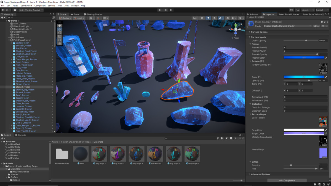Open the Fresnel Color swatch picker

pos(303,58)
